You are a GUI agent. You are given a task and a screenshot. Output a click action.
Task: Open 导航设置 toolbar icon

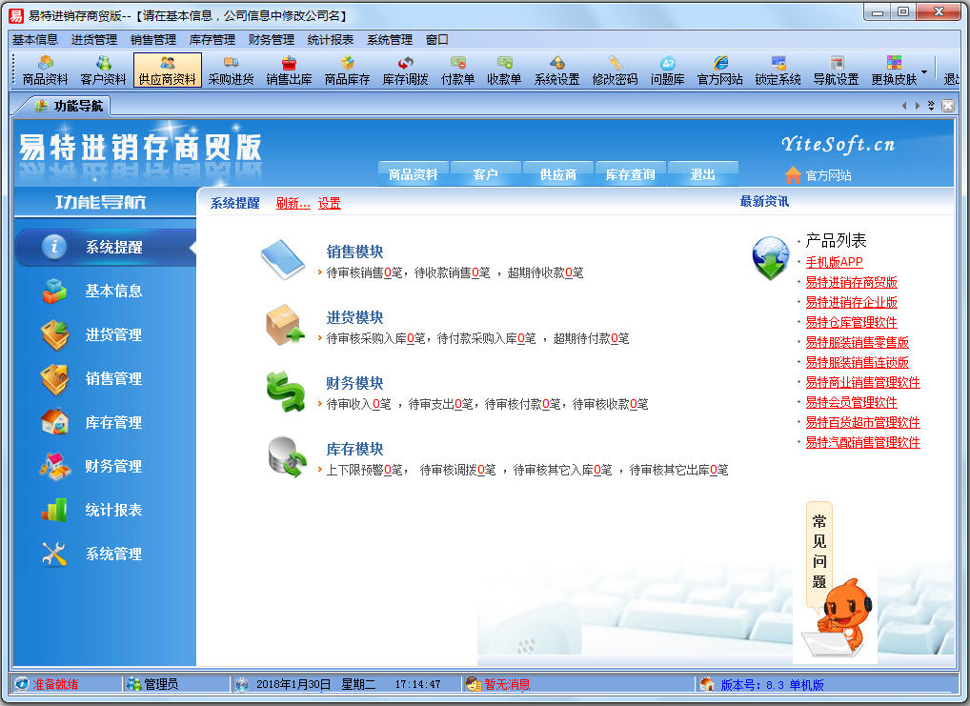point(837,70)
